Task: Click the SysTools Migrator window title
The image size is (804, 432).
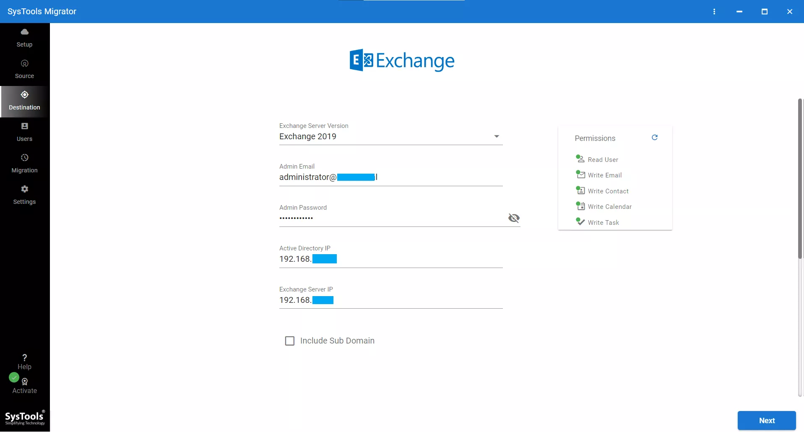Action: pos(42,11)
